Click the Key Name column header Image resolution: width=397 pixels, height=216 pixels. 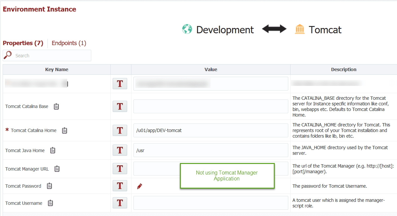point(57,69)
